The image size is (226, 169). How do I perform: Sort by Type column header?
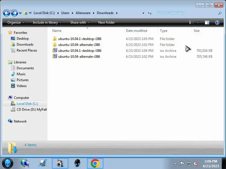175,31
